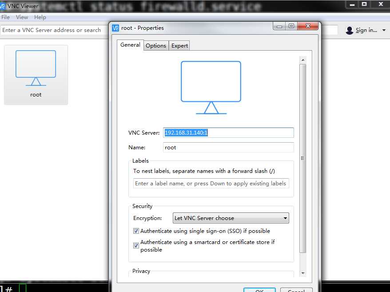Image resolution: width=390 pixels, height=292 pixels.
Task: Open the File menu in VNC Viewer
Action: coord(5,17)
